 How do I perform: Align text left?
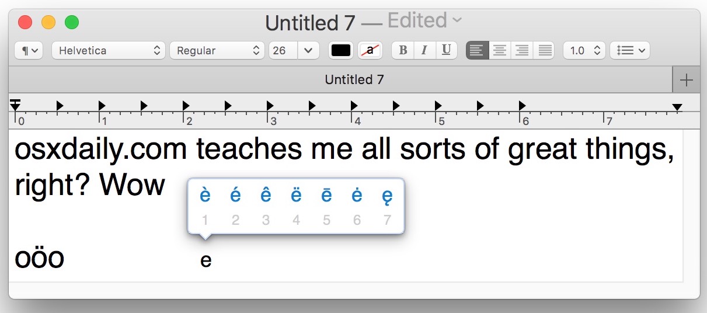point(477,50)
